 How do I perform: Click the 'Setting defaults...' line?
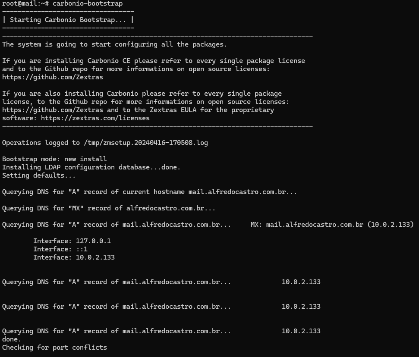[x=39, y=175]
